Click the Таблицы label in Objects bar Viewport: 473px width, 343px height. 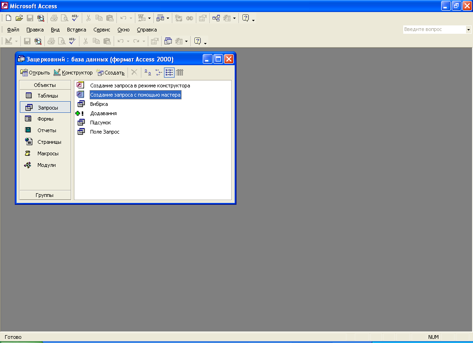click(48, 96)
